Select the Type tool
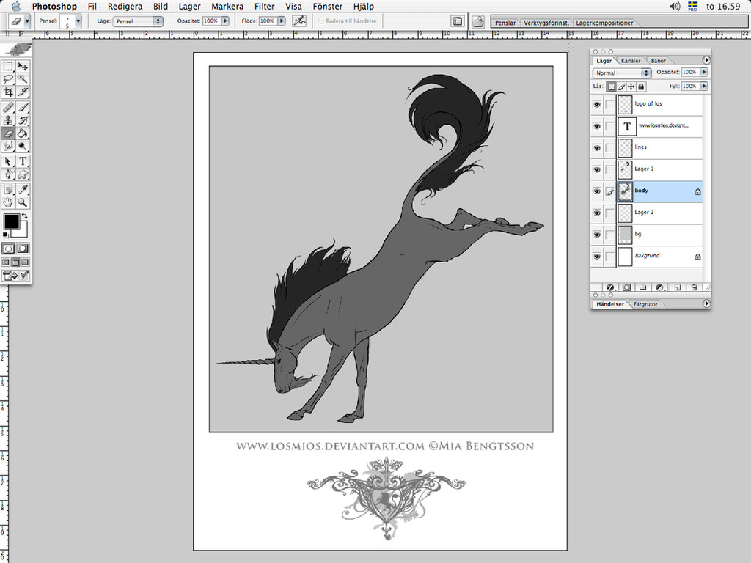Viewport: 751px width, 563px height. coord(23,161)
